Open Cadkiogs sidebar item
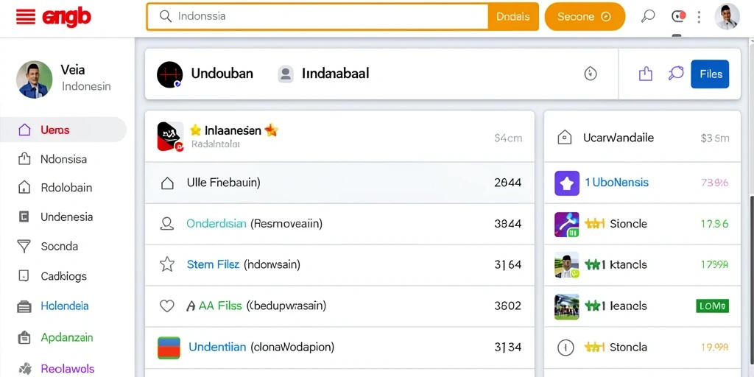754x377 pixels. (x=63, y=276)
